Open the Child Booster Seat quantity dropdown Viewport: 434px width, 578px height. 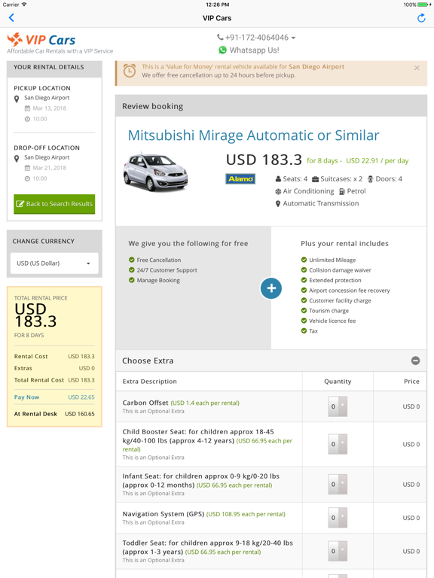338,444
